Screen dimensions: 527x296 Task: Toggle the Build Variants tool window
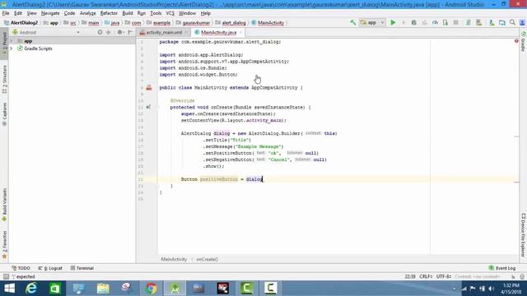(4, 205)
